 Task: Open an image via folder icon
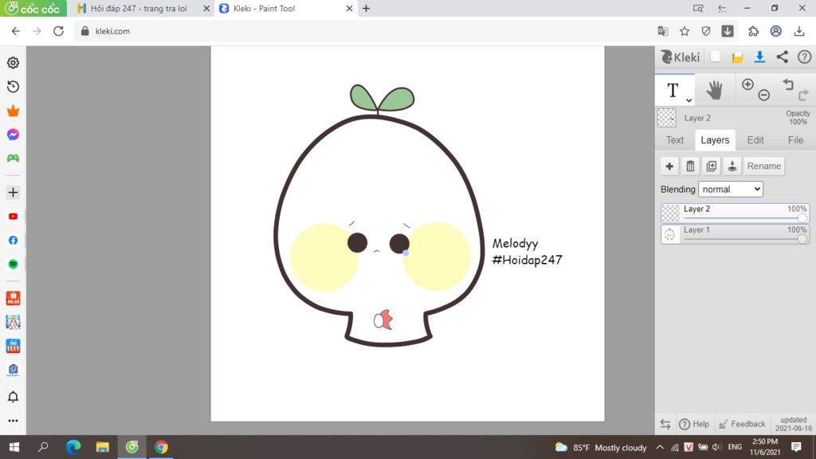pyautogui.click(x=737, y=57)
